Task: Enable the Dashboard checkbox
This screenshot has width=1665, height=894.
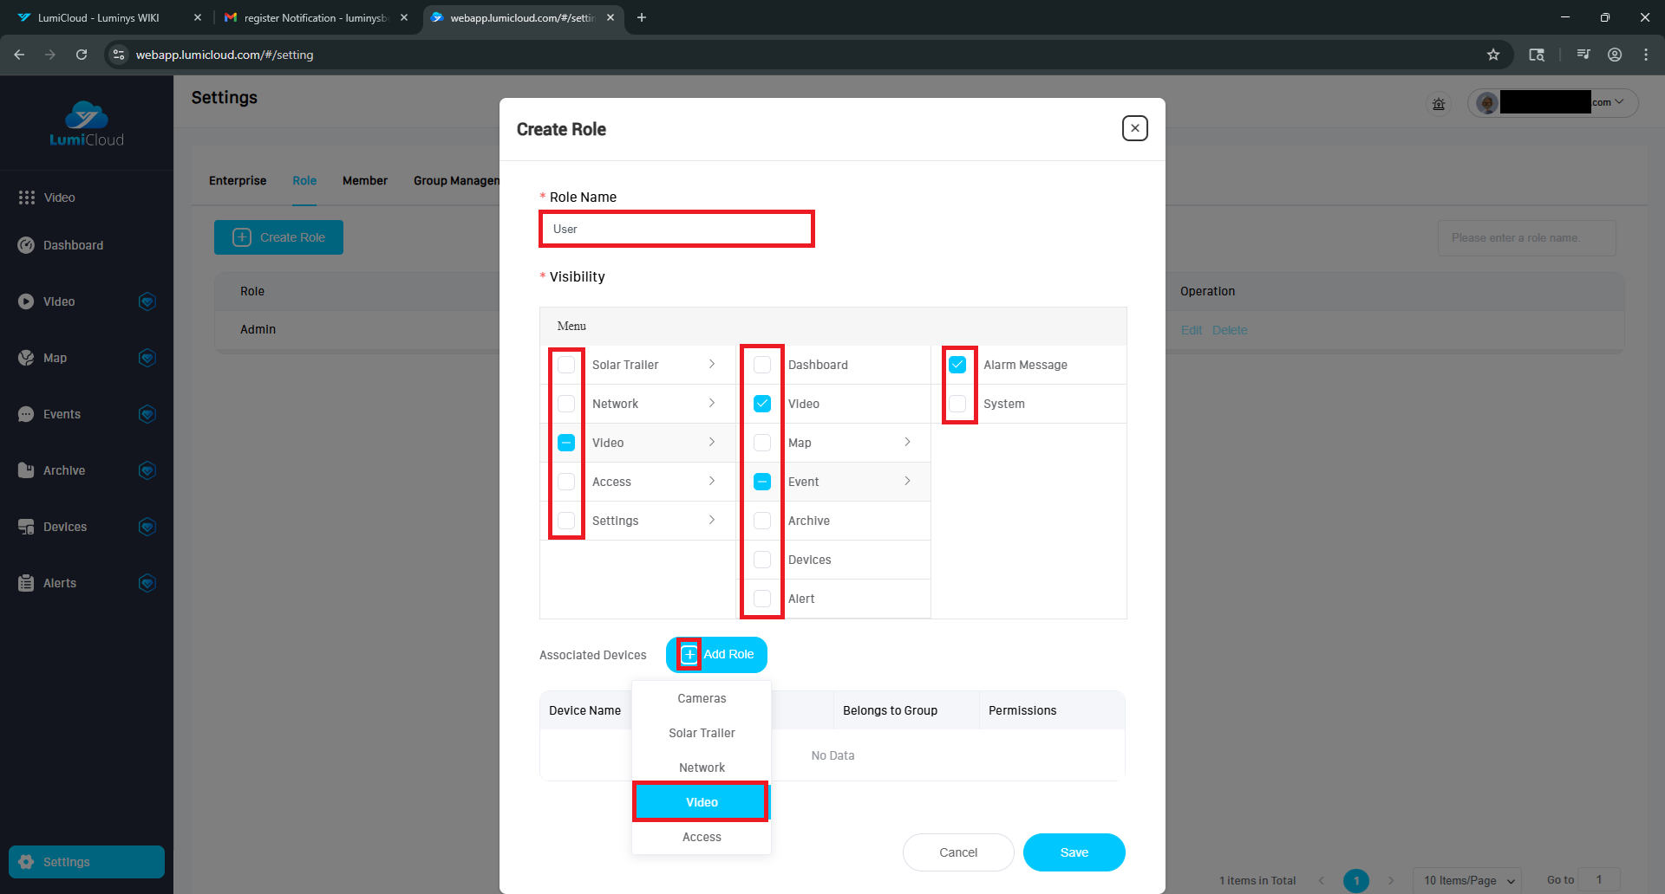Action: [x=762, y=365]
